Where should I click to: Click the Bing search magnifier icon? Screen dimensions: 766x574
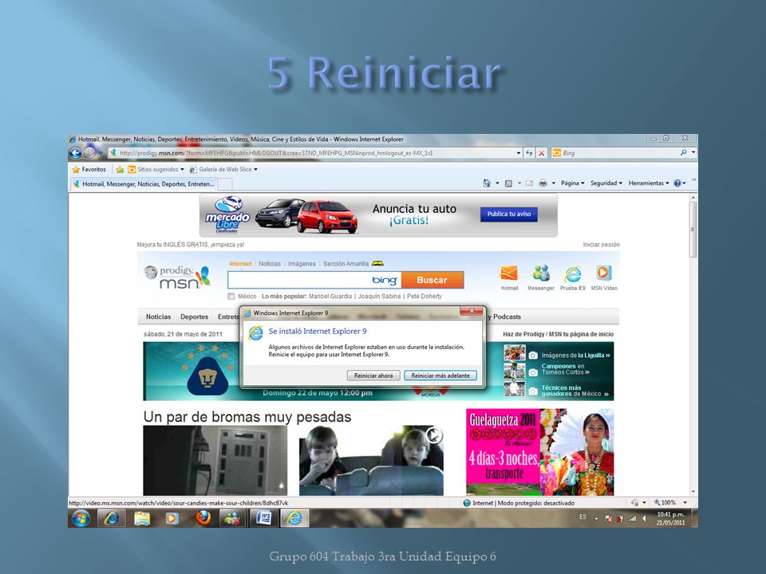[x=683, y=153]
